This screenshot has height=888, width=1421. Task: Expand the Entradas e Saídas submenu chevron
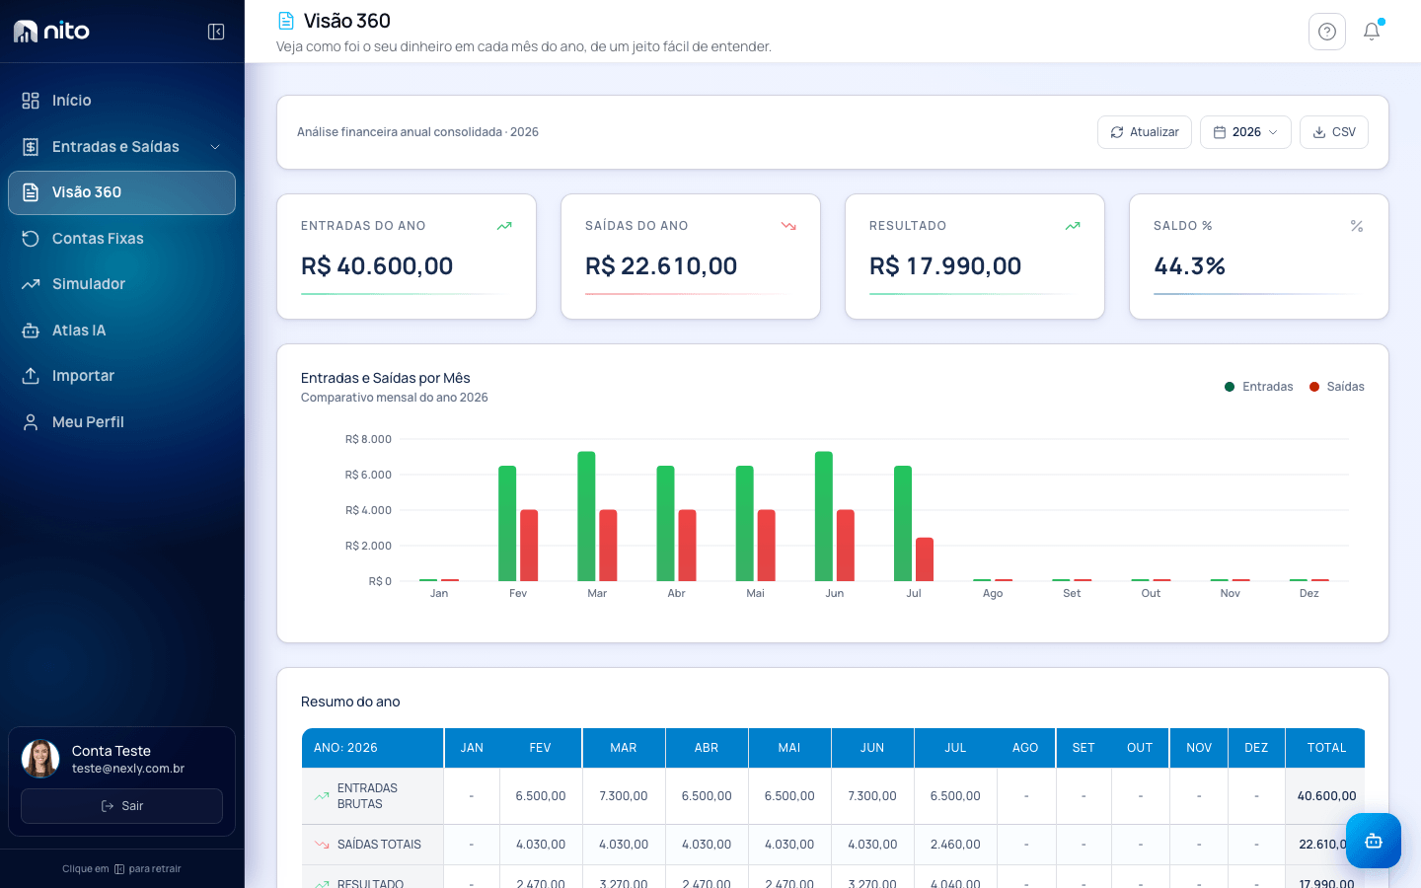[215, 147]
